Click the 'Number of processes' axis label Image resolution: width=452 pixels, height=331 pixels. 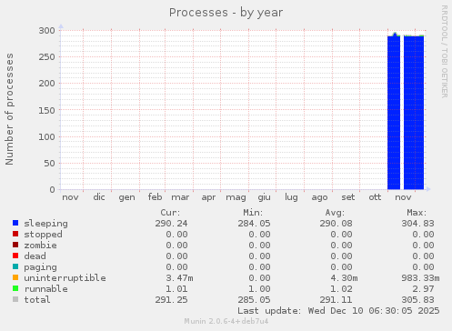click(9, 109)
